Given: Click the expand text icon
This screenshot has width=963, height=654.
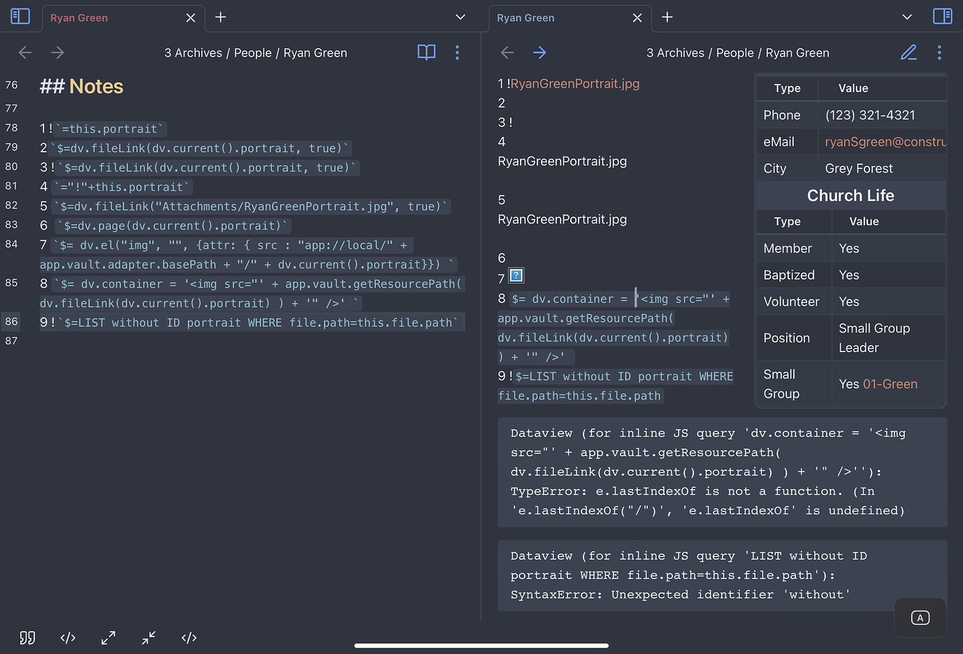Looking at the screenshot, I should (108, 637).
